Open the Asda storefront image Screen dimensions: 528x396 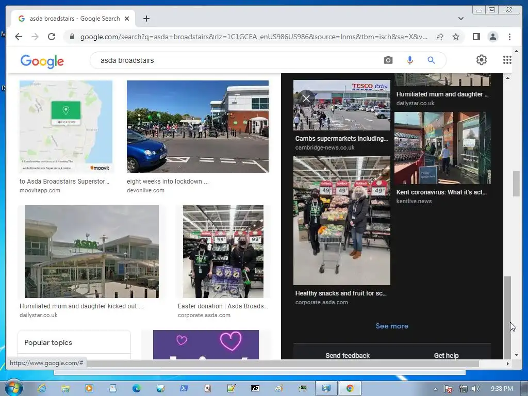click(x=92, y=252)
